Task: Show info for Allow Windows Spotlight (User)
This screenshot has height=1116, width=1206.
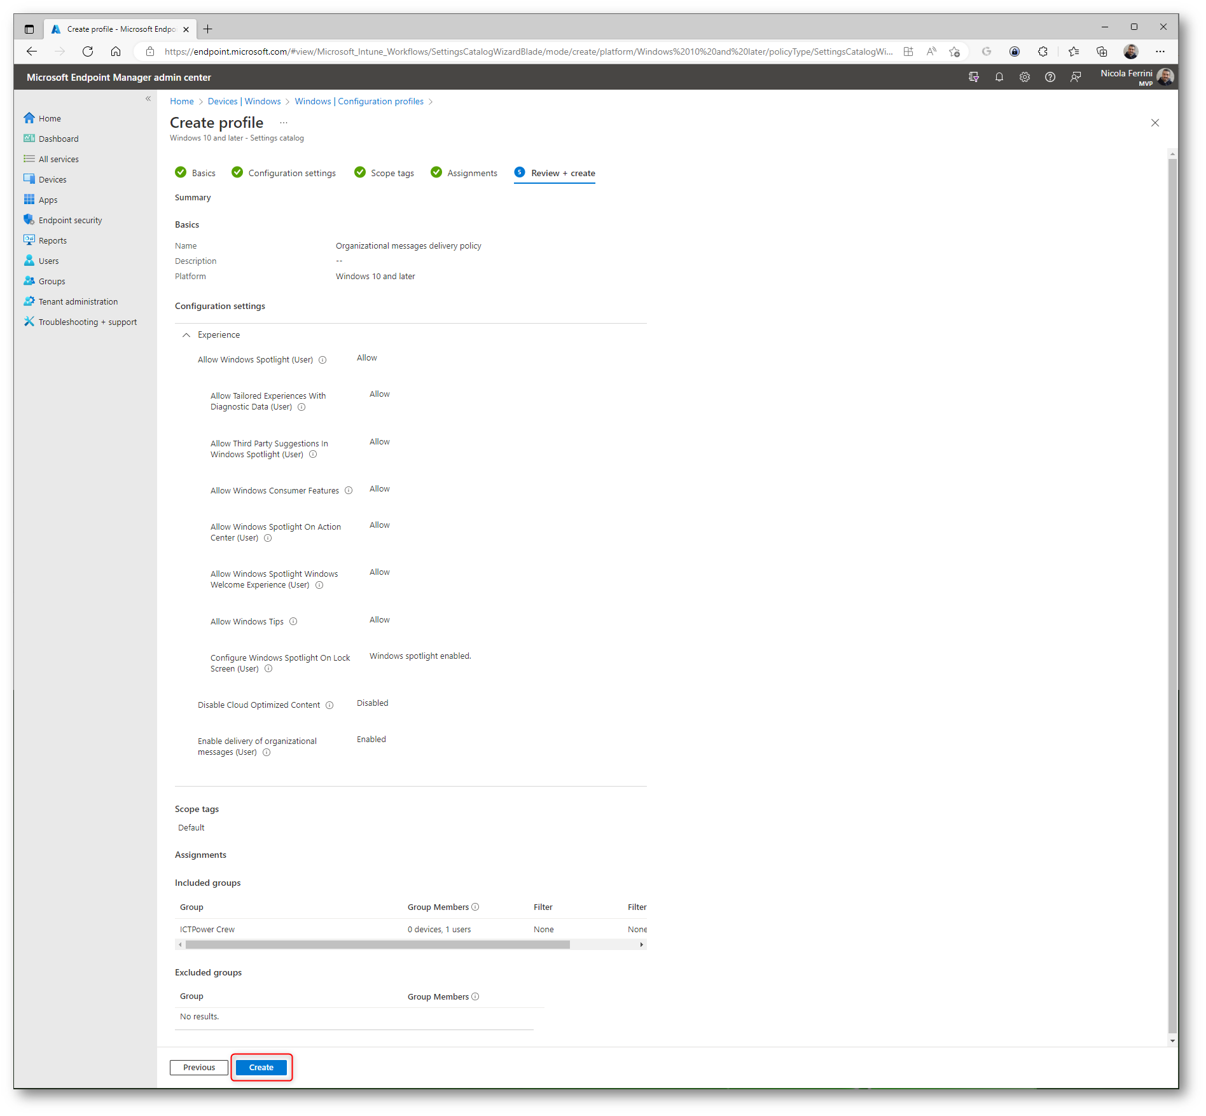Action: click(x=322, y=360)
